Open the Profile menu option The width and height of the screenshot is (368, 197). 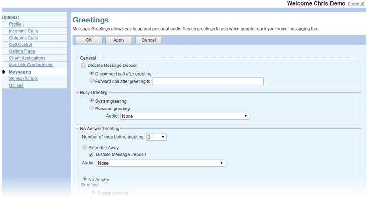pos(15,24)
